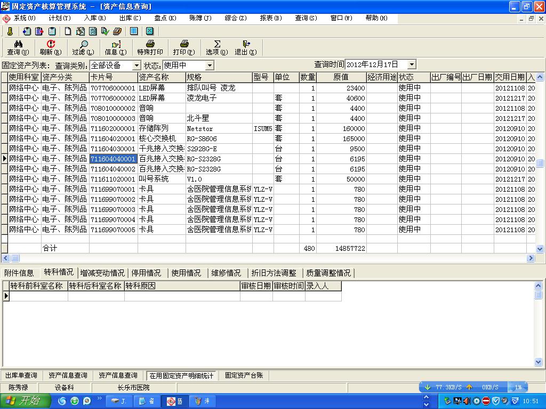Click the volume speaker tray icon
The width and height of the screenshot is (546, 409).
click(x=467, y=401)
